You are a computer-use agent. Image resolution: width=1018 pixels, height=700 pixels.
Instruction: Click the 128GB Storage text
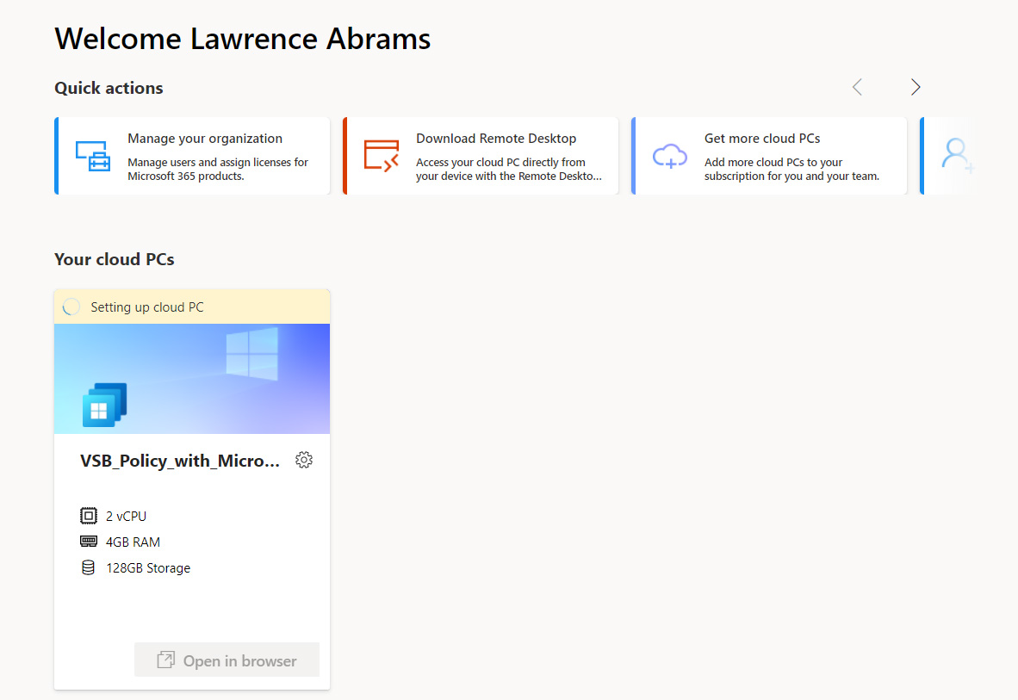(148, 568)
